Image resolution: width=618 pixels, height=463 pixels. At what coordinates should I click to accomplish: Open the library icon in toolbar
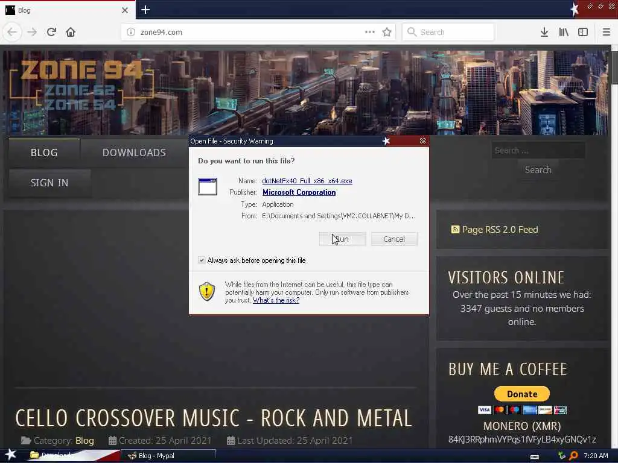pyautogui.click(x=564, y=33)
